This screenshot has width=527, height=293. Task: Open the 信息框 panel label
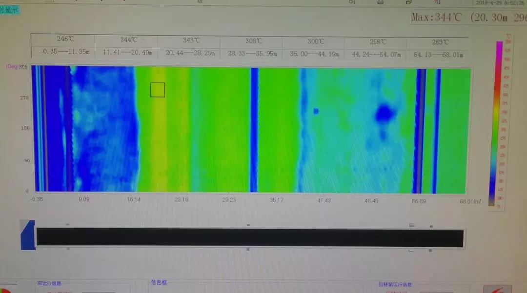(x=159, y=282)
